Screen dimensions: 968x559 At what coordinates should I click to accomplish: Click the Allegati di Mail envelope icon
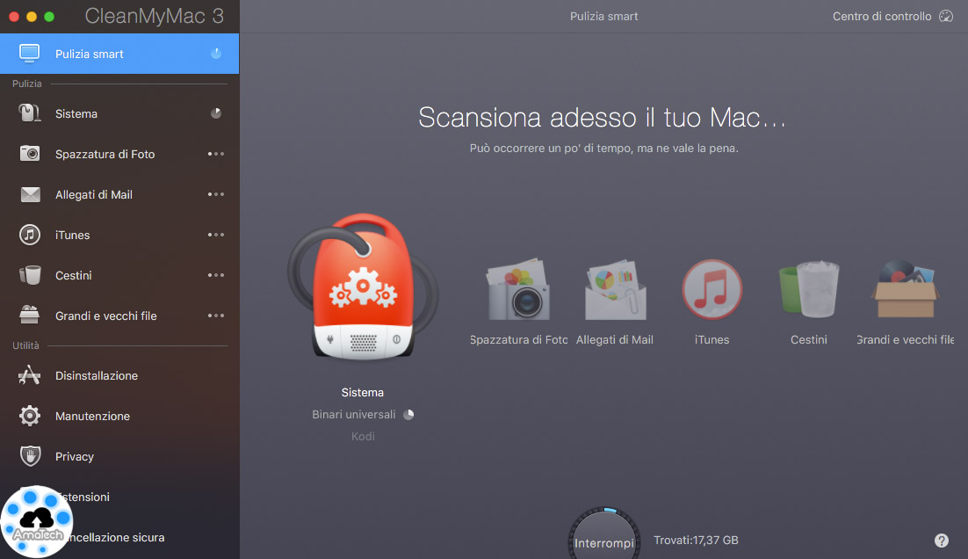pyautogui.click(x=615, y=290)
